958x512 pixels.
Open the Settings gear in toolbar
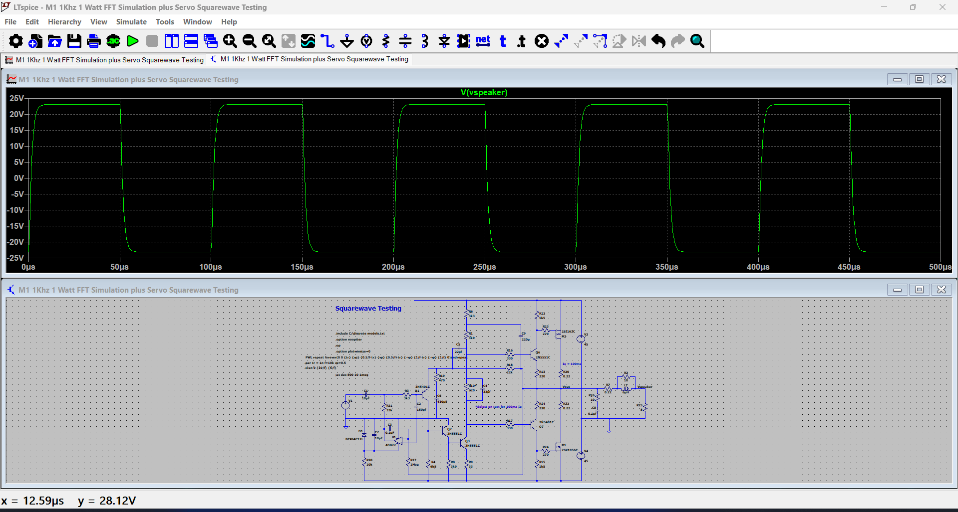pos(16,41)
